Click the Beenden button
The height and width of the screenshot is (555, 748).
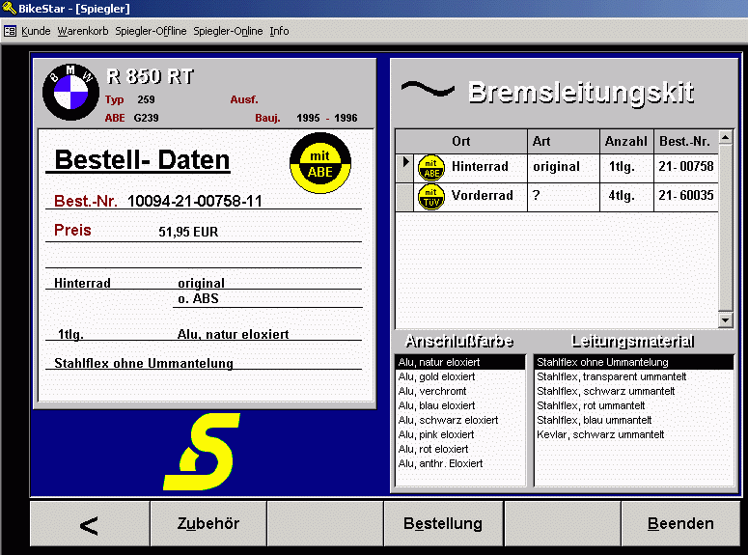(680, 523)
